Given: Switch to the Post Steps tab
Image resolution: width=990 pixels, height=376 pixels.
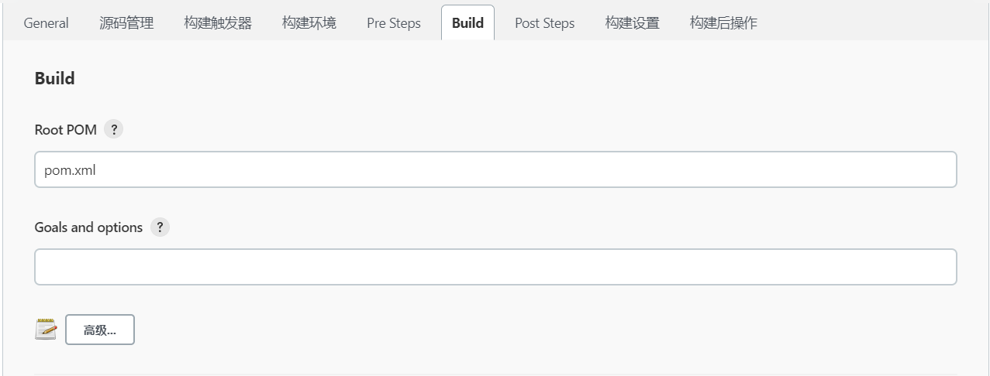Looking at the screenshot, I should (544, 23).
